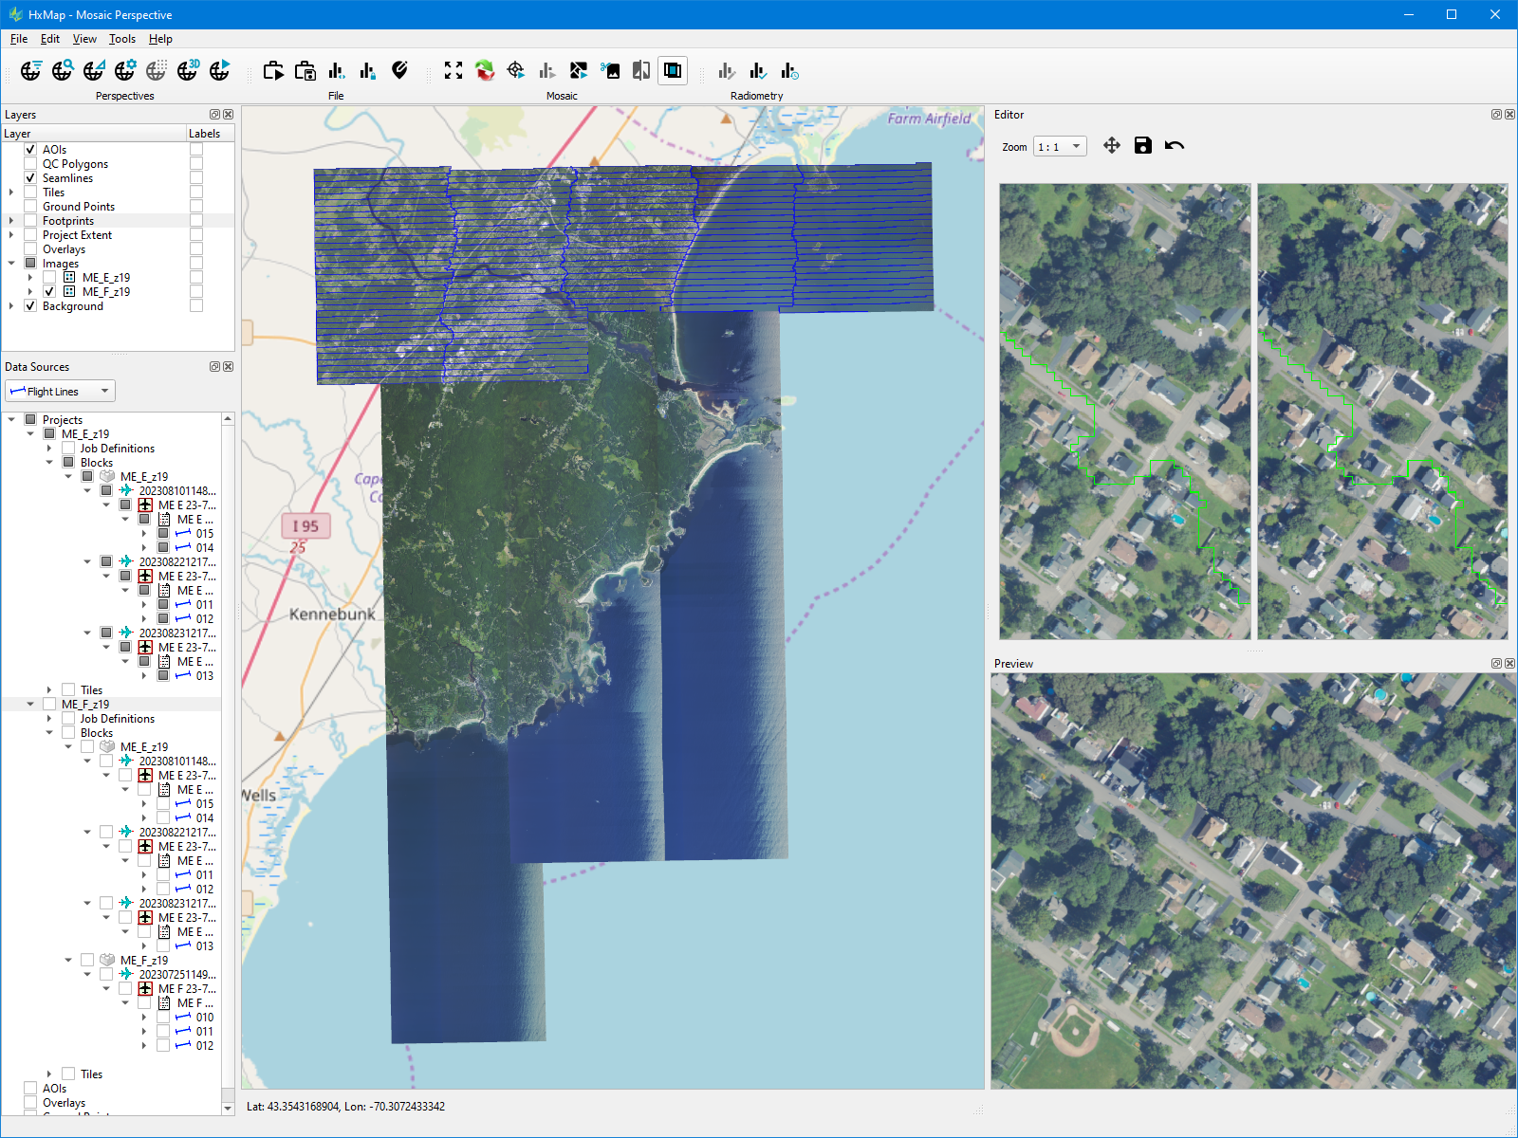
Task: Open the View menu
Action: [x=84, y=39]
